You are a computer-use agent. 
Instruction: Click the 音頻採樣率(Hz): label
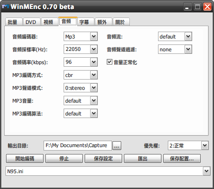pyautogui.click(x=30, y=50)
